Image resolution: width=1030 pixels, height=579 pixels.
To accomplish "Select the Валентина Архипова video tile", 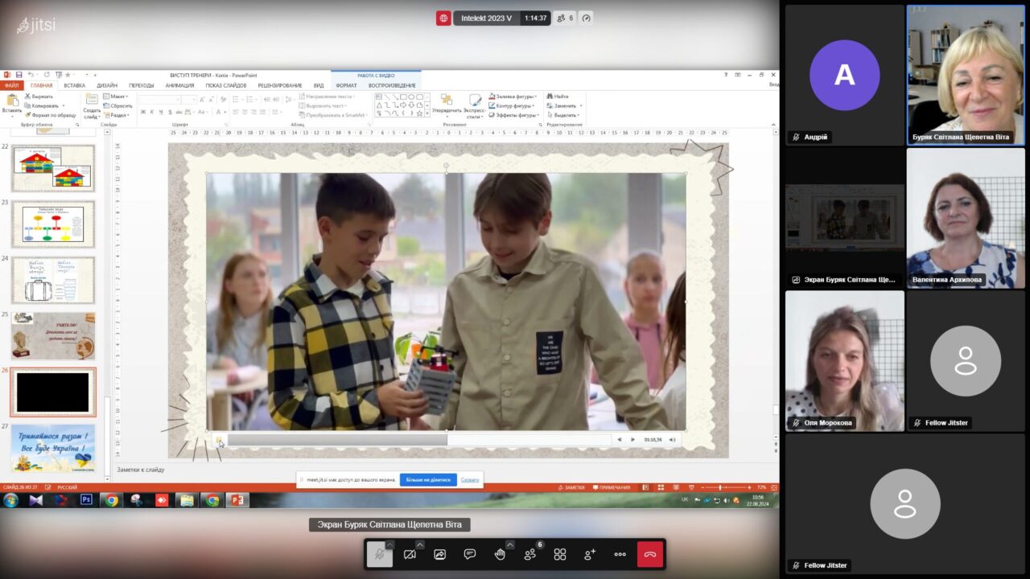I will (x=966, y=218).
